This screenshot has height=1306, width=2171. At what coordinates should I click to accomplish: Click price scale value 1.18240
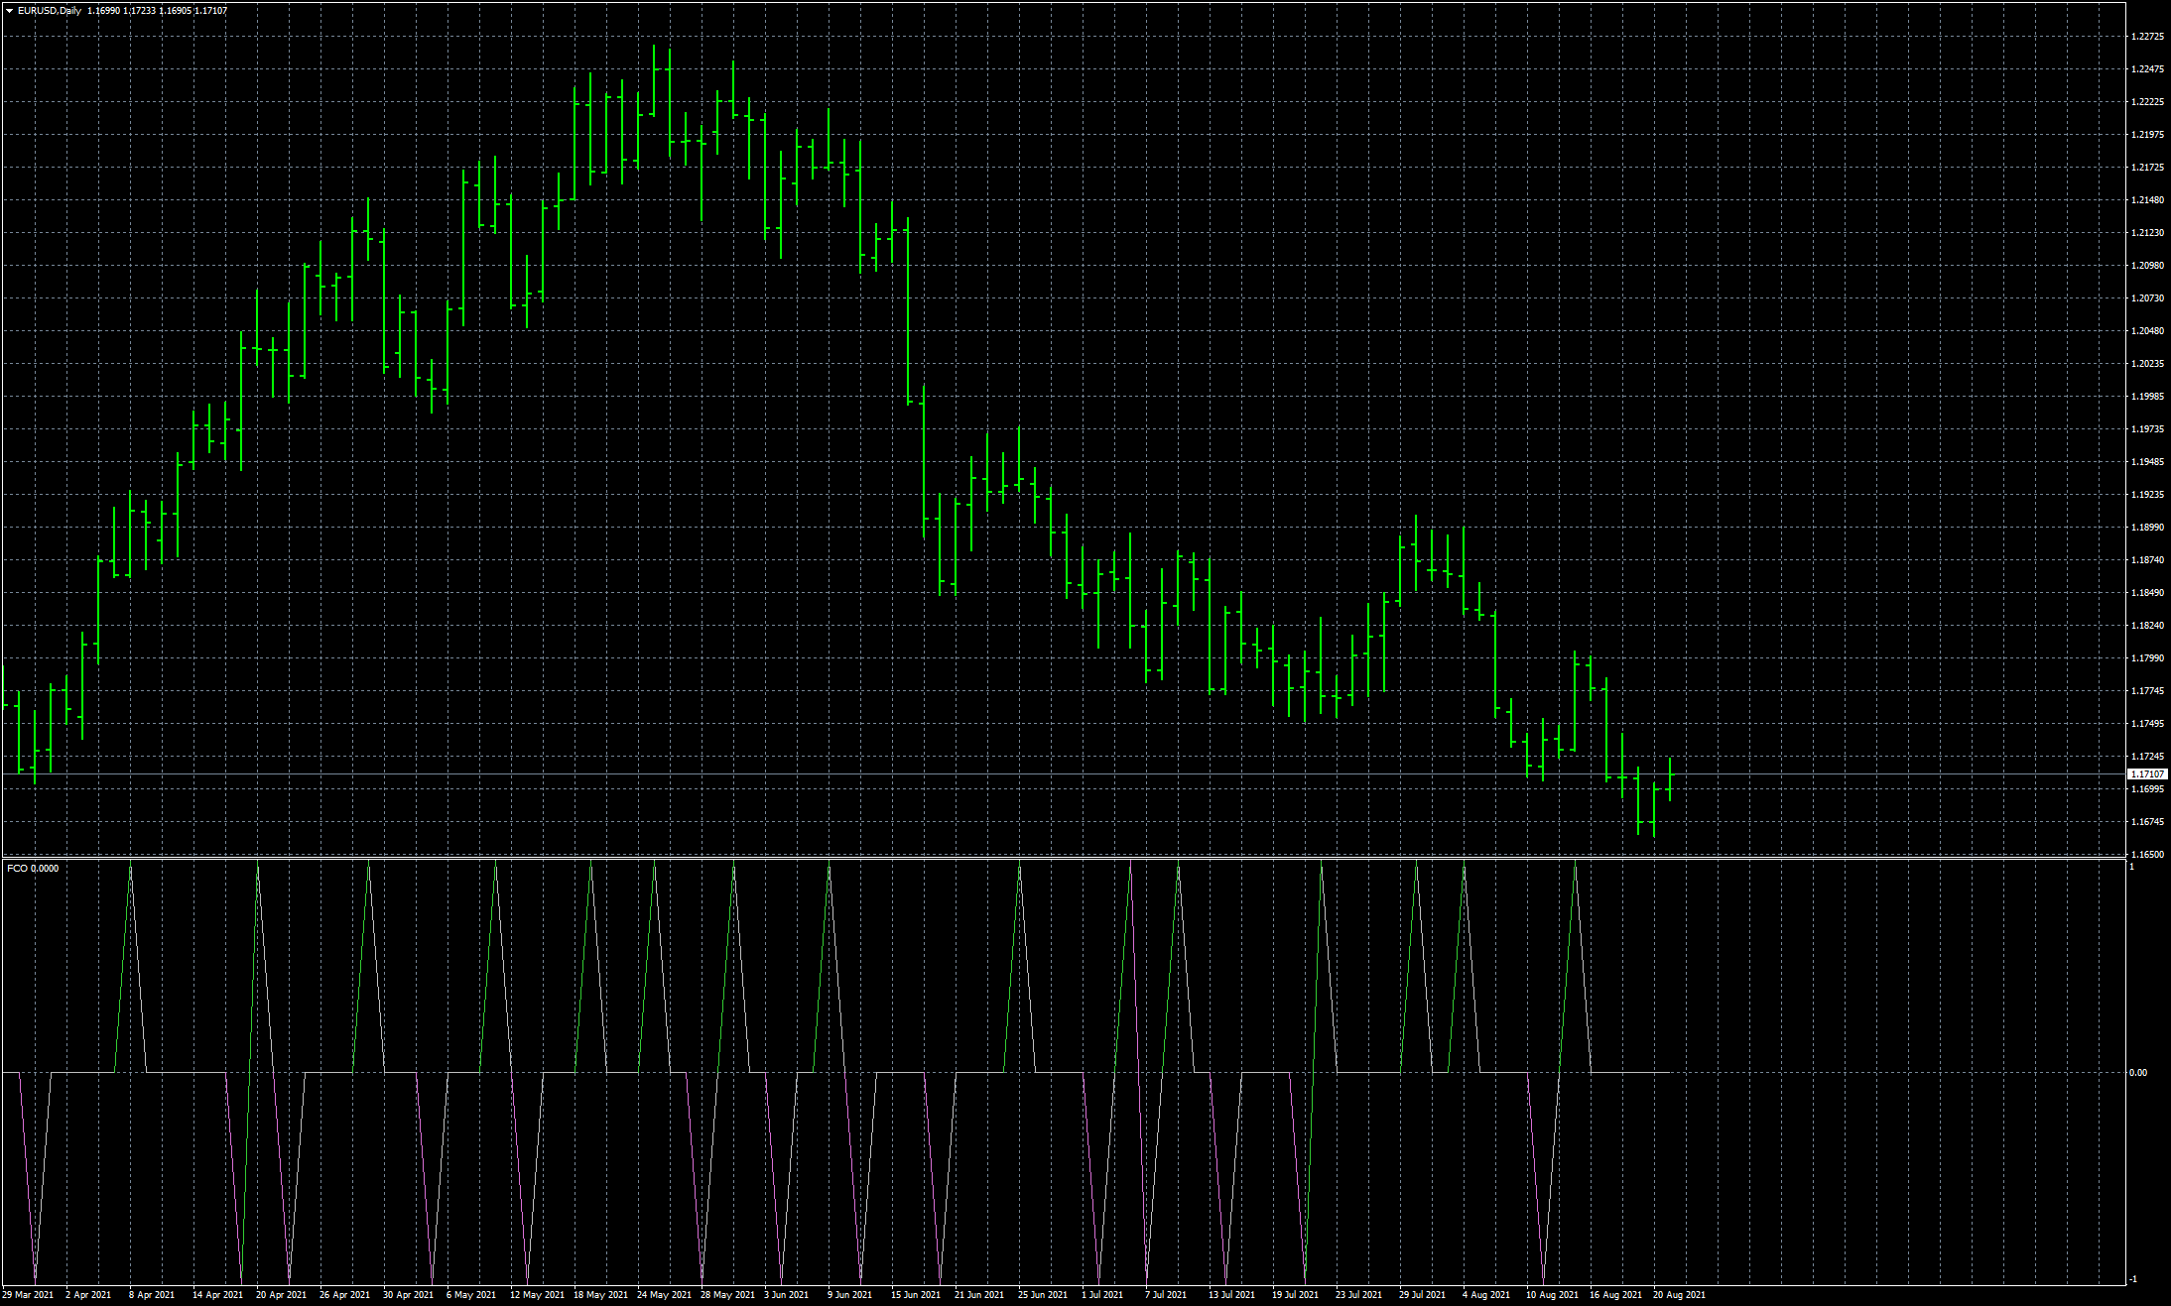[x=2147, y=626]
